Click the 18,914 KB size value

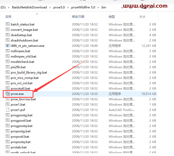[149, 94]
